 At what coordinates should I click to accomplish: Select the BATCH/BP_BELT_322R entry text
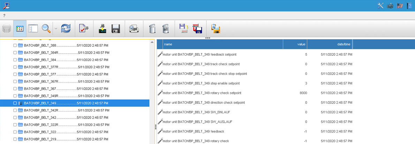(x=66, y=125)
